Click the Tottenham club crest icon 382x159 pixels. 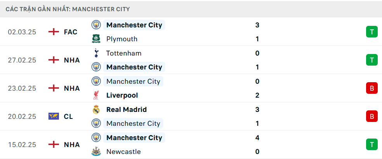96,53
